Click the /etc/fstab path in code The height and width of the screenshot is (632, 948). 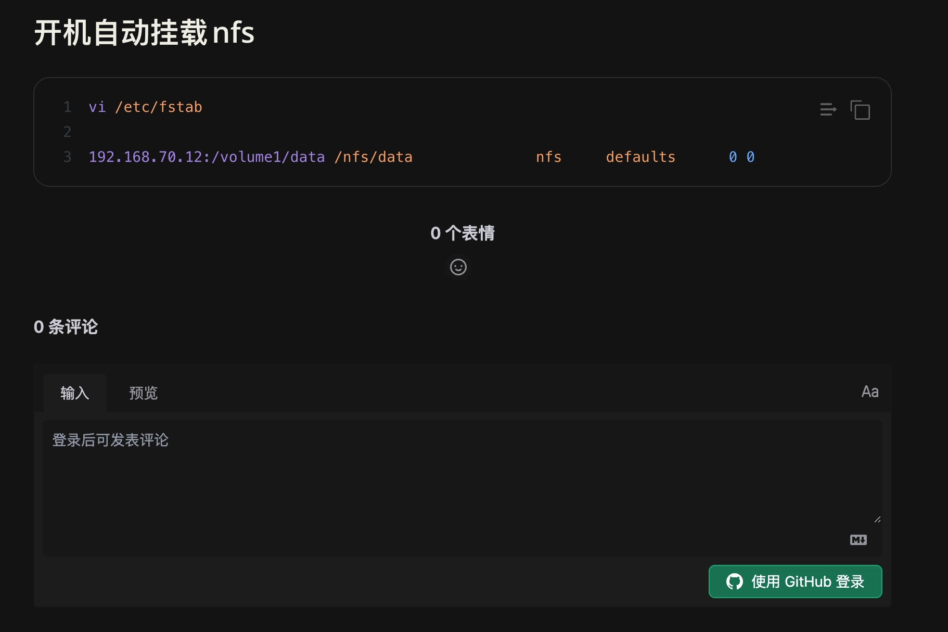point(159,107)
